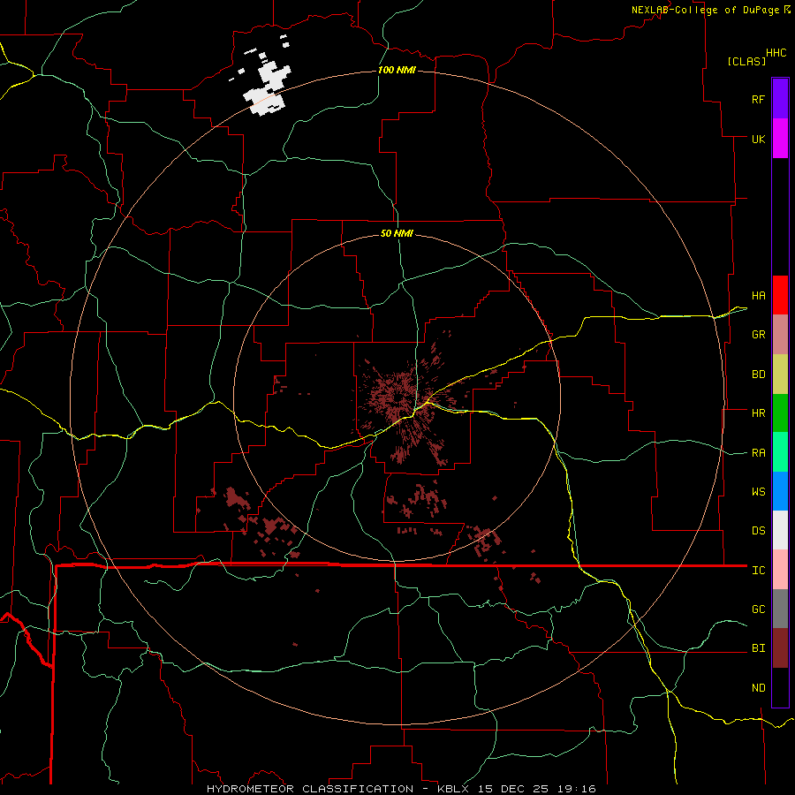Viewport: 795px width, 795px height.
Task: Click the 'WS' legend label
Action: [758, 492]
